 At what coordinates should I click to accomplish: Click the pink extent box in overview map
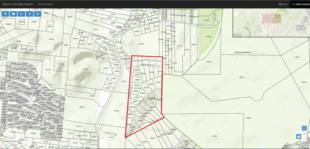tap(269, 18)
